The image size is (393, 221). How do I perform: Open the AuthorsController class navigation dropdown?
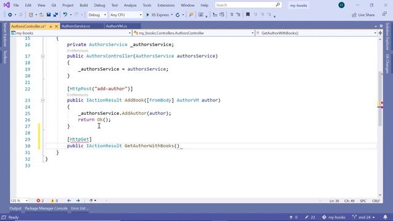point(194,33)
